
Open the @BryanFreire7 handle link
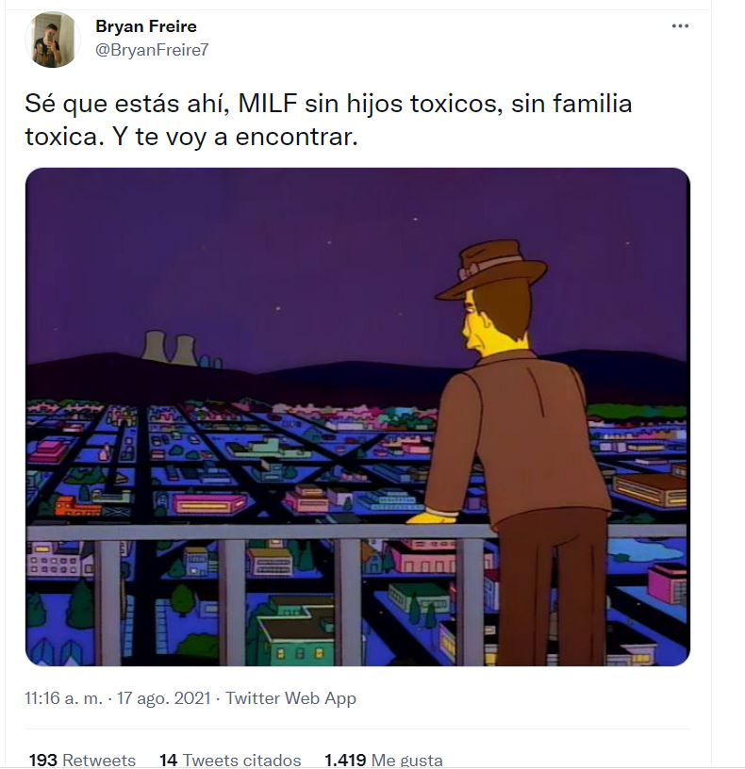click(x=152, y=50)
